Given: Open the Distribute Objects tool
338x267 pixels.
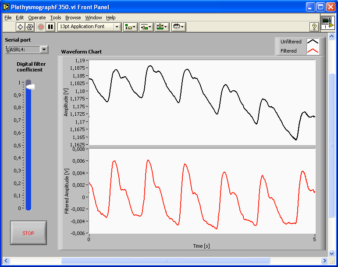Looking at the screenshot, I should point(146,27).
